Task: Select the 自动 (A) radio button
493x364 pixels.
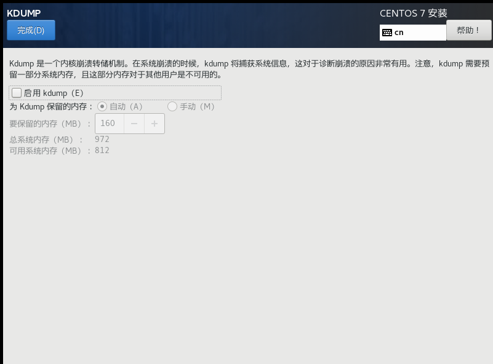Action: 102,106
